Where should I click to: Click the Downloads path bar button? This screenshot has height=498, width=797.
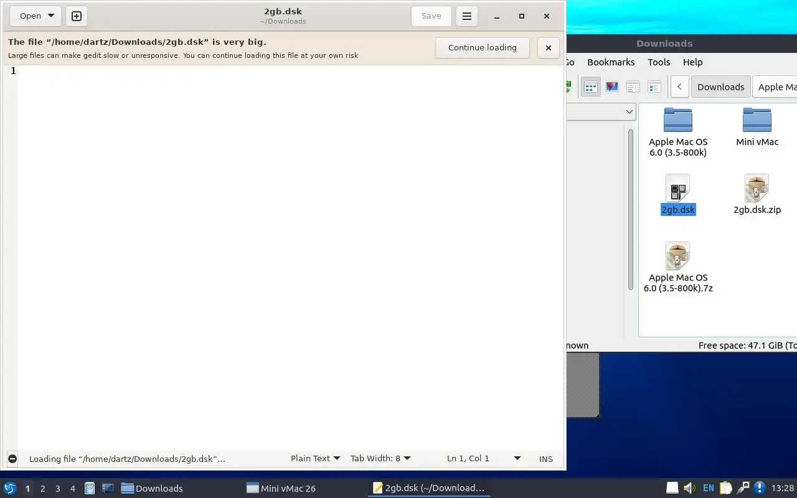click(x=720, y=87)
